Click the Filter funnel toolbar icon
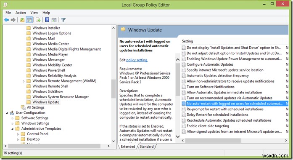 (x=63, y=20)
